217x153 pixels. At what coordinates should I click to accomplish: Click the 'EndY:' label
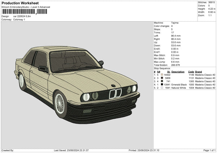157,52
